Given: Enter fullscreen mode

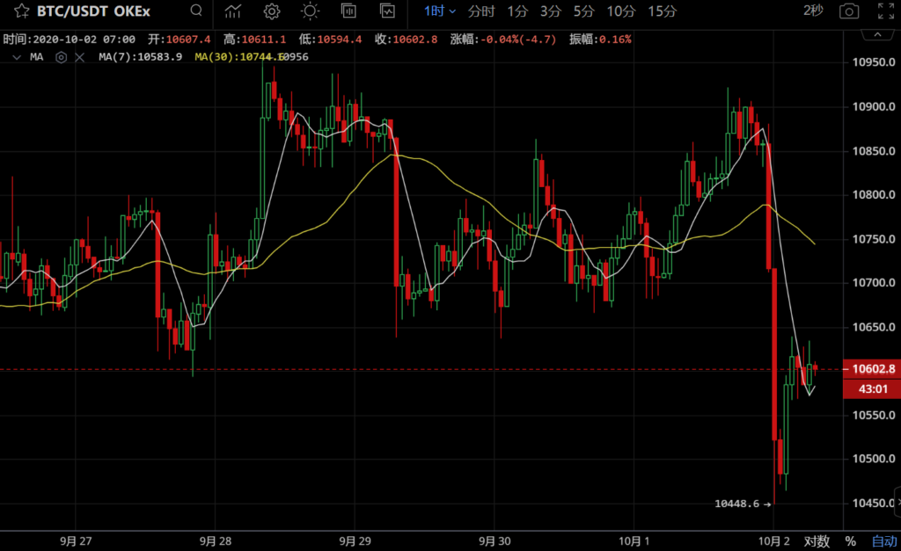Looking at the screenshot, I should [x=885, y=11].
